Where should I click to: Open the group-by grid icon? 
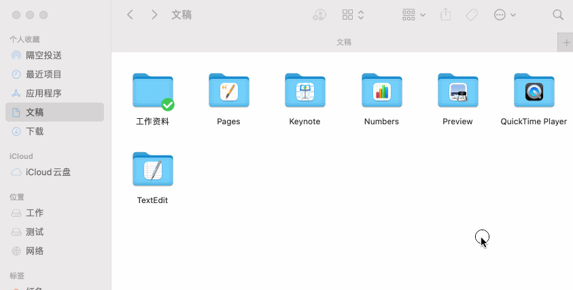pyautogui.click(x=409, y=15)
